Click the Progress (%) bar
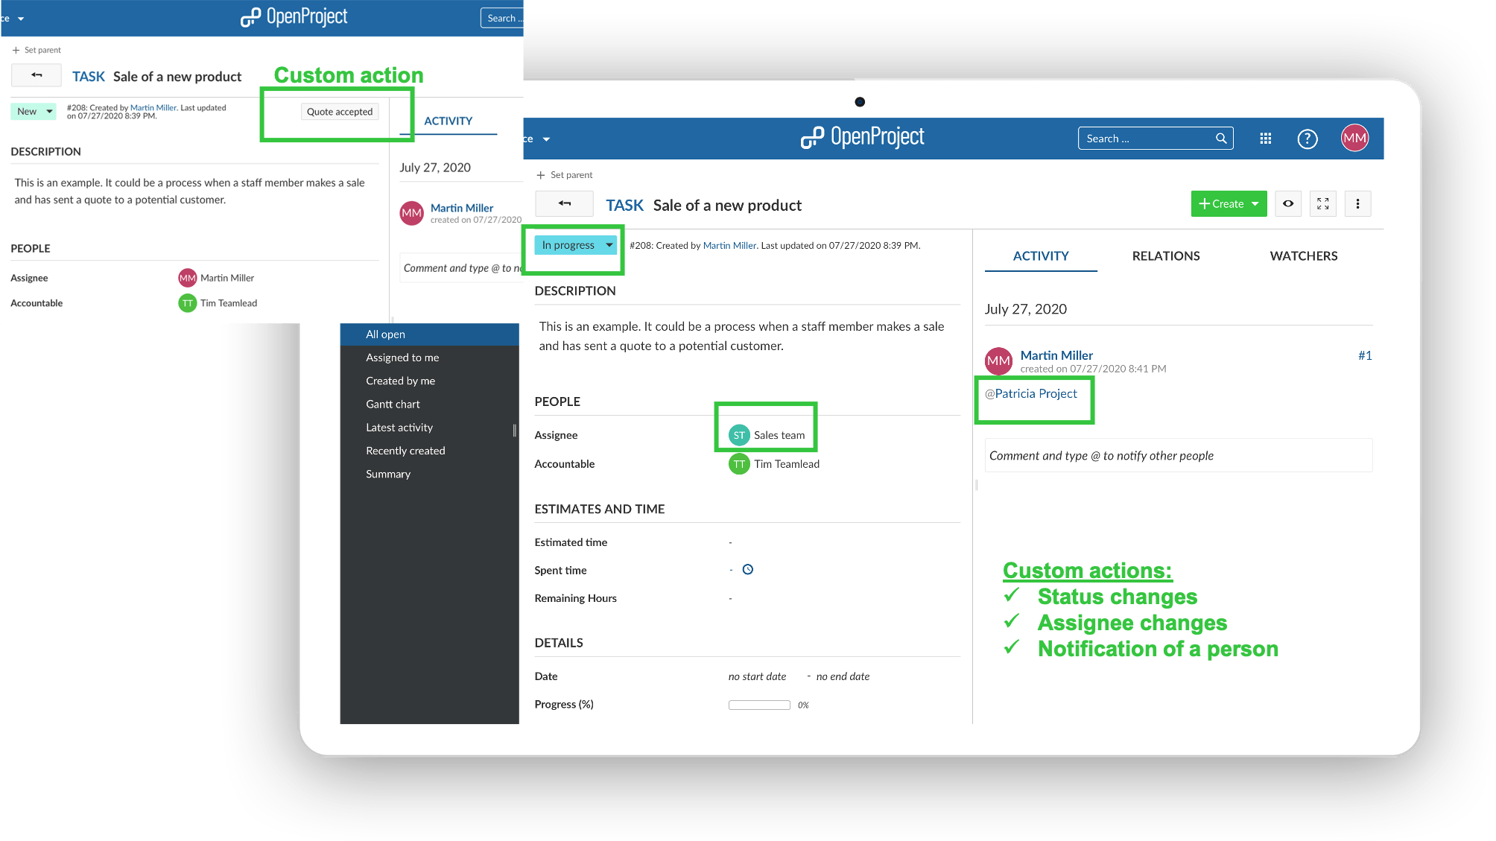This screenshot has height=841, width=1496. [x=758, y=705]
